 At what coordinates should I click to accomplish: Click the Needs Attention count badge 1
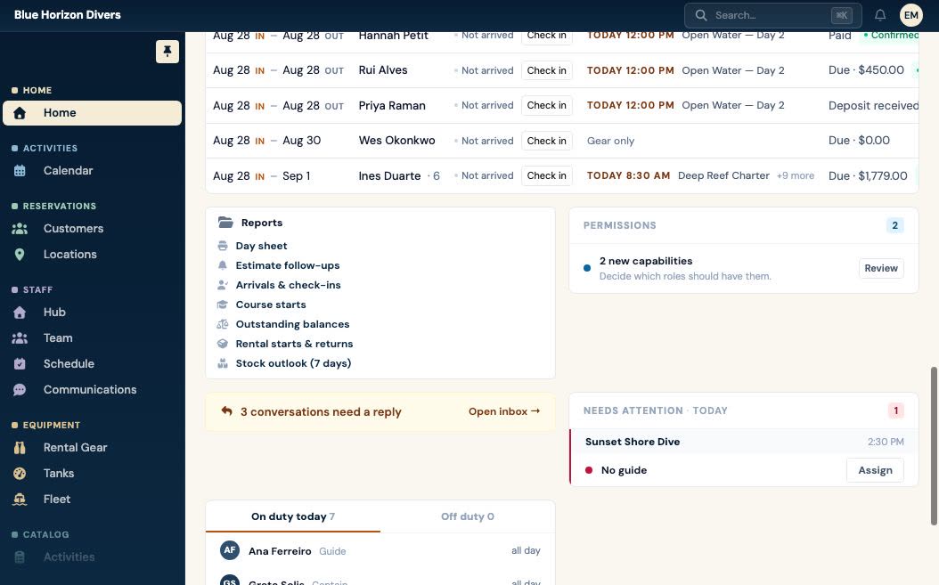pyautogui.click(x=896, y=410)
